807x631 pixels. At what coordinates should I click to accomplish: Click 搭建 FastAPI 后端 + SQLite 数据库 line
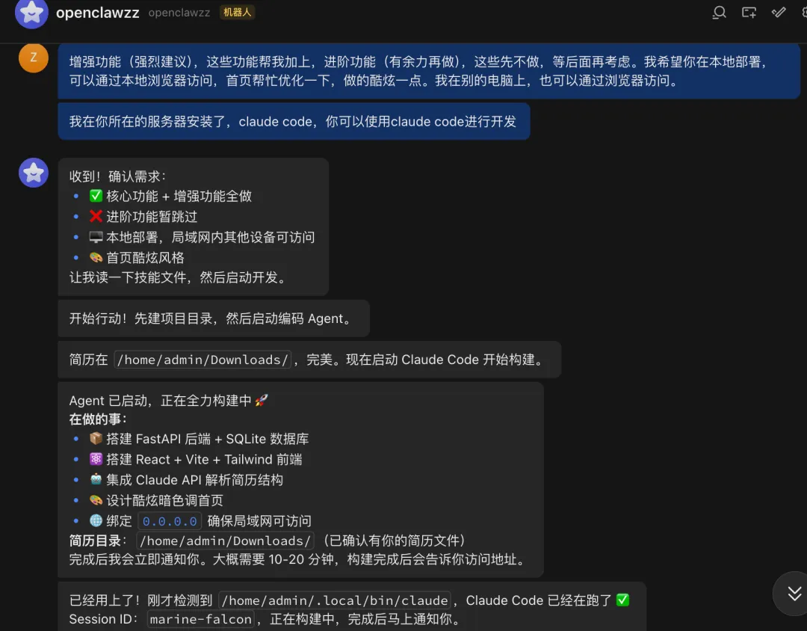coord(199,439)
